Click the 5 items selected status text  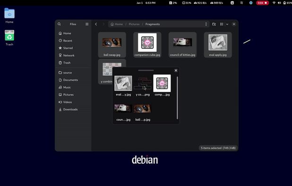(x=218, y=148)
